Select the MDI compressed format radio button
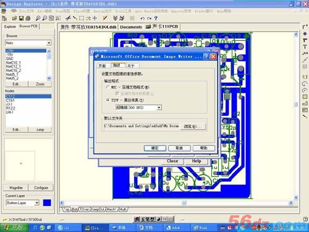Screen dimensions: 309x232 click(x=108, y=87)
